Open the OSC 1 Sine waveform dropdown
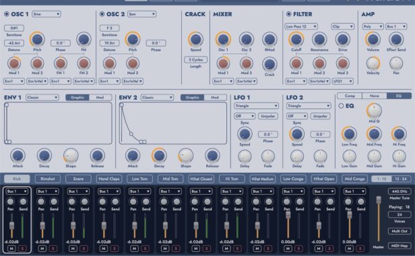The width and height of the screenshot is (415, 256). [x=46, y=14]
